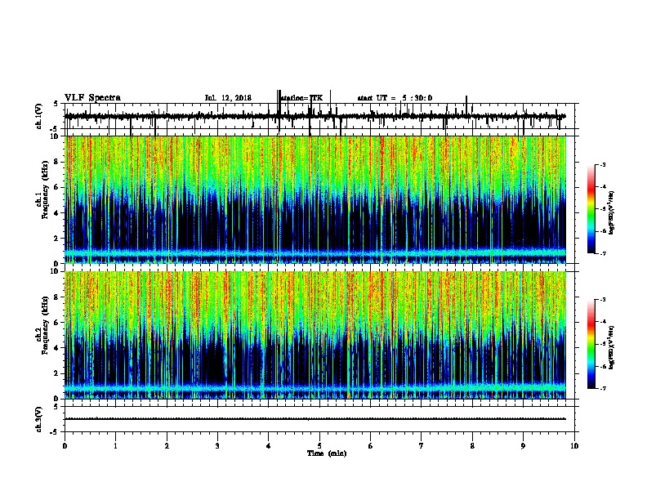The width and height of the screenshot is (647, 500).
Task: Click the "ch.1 Frequency (kHz)" axis label
Action: click(x=43, y=190)
